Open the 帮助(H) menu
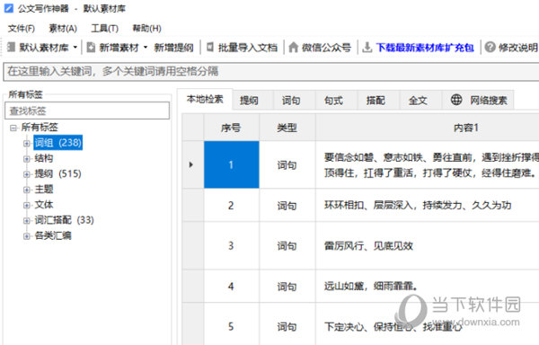Screen dimensions: 539x345 146,28
